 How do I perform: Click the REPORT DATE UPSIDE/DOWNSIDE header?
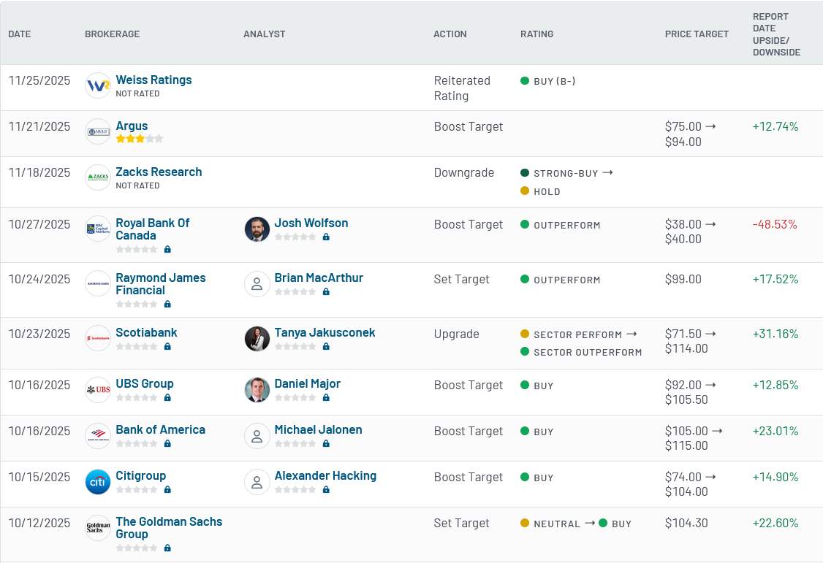777,34
